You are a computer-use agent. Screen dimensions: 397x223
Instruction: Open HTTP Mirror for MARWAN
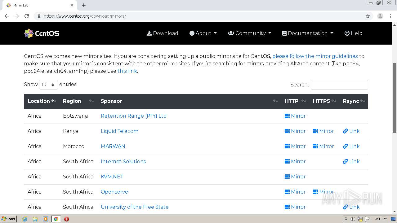[295, 146]
